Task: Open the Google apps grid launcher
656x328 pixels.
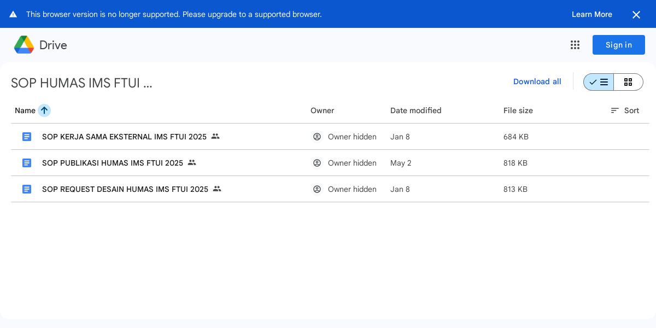Action: [575, 45]
